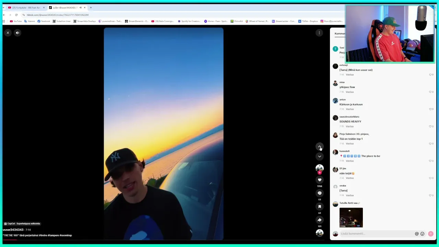
Task: Open the creator's profile avatar beside video
Action: tap(319, 168)
